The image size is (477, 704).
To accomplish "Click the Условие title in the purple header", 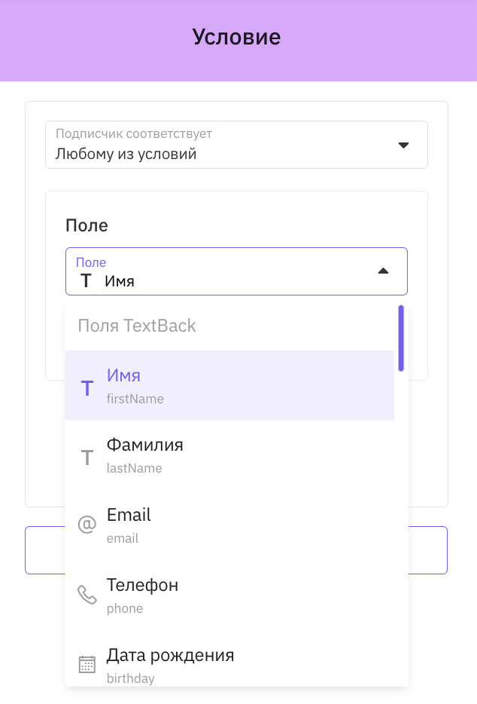I will click(x=237, y=37).
